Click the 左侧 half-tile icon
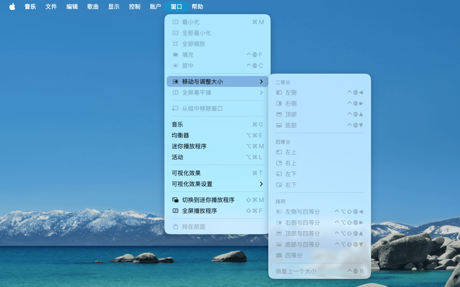 coord(279,92)
